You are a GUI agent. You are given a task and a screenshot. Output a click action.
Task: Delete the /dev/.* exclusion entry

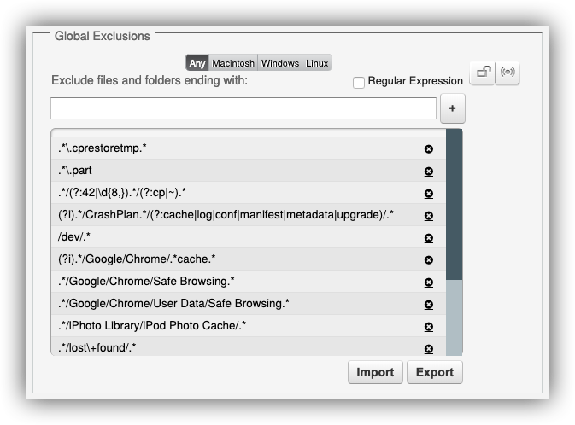coord(429,238)
